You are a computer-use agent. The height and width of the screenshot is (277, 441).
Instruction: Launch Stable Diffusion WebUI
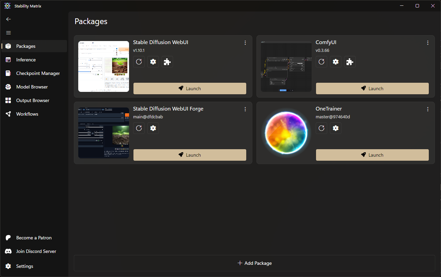[190, 88]
